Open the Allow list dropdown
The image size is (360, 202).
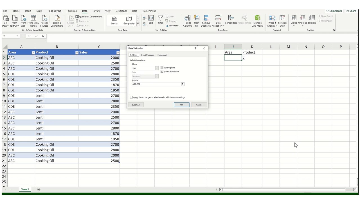coord(157,68)
